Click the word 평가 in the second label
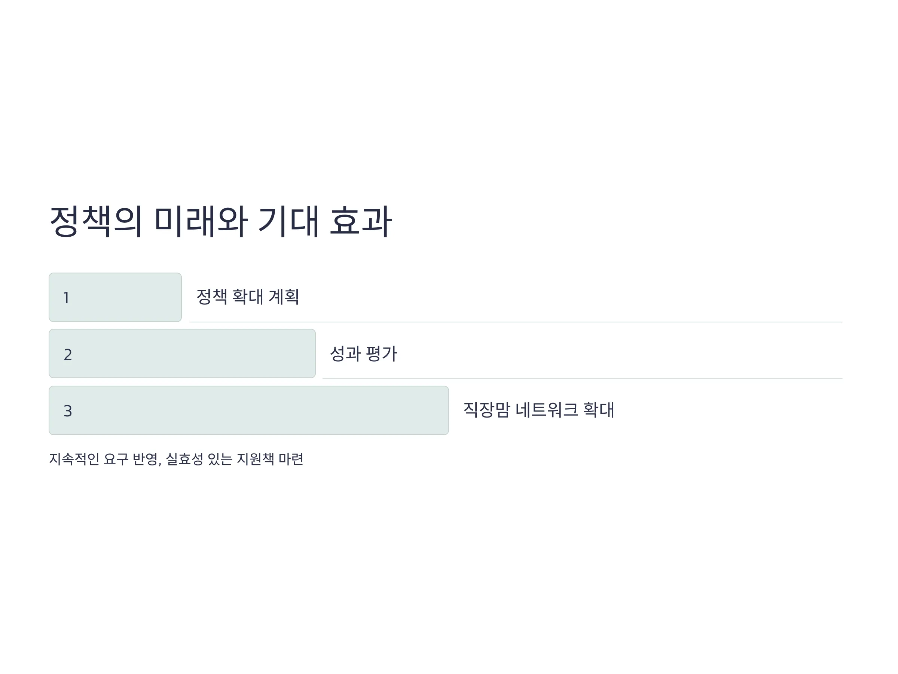Screen dimensions: 898x674 [381, 354]
